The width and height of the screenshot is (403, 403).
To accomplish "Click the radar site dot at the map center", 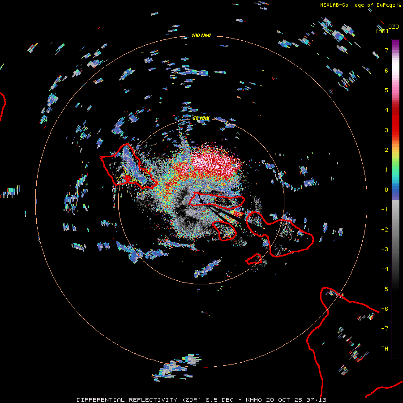I will [x=201, y=201].
